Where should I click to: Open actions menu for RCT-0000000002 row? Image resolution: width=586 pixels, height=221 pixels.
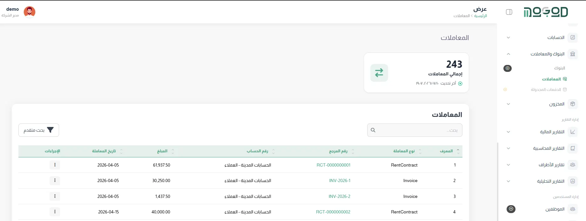pyautogui.click(x=55, y=212)
